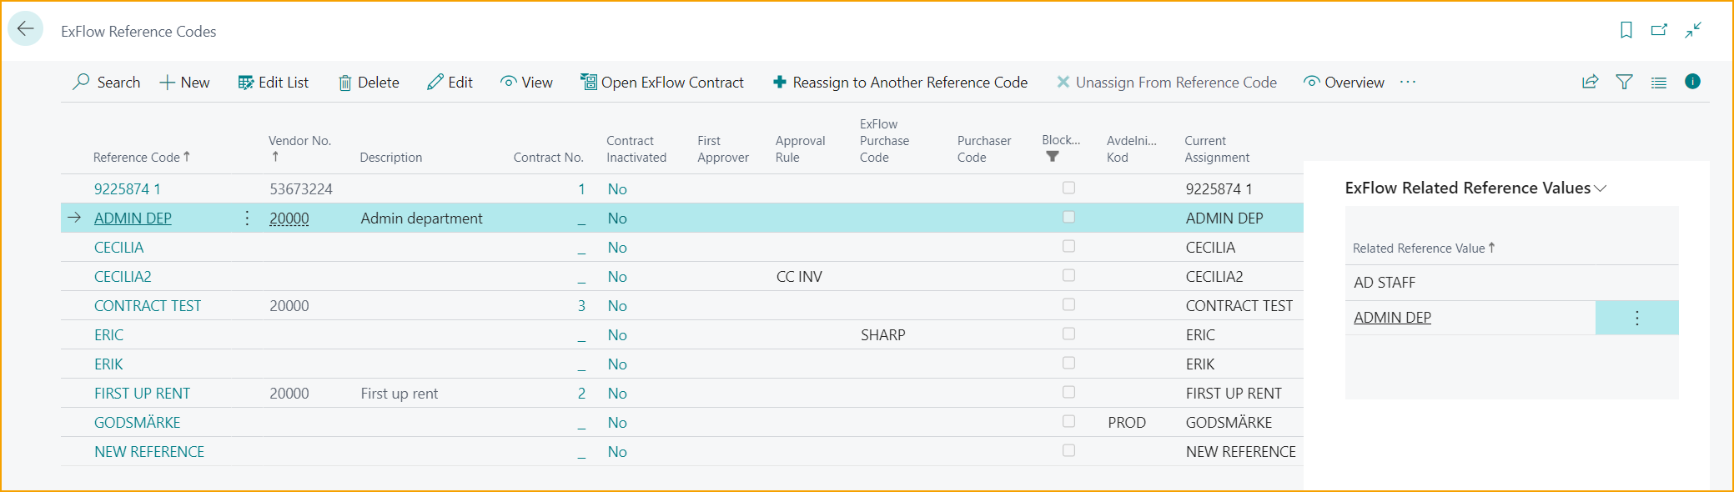Click the Search magnifier action
Image resolution: width=1734 pixels, height=492 pixels.
pyautogui.click(x=107, y=82)
